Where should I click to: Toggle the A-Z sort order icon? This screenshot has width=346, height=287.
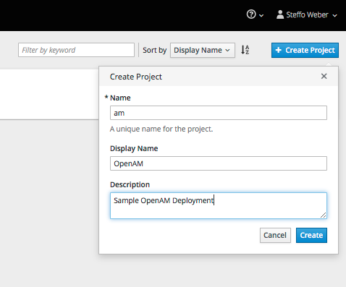point(245,50)
